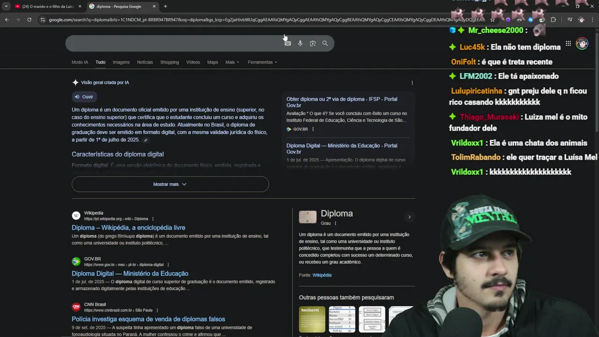Image resolution: width=599 pixels, height=337 pixels.
Task: Click the CNN Brasil favicon in results
Action: coord(76,307)
